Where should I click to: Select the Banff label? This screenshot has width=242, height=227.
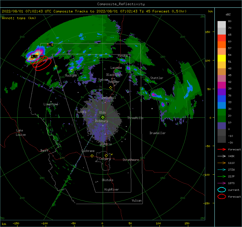44,151
